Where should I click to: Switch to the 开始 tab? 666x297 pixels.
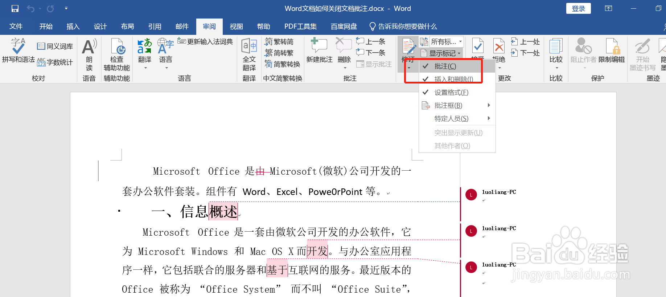tap(46, 27)
